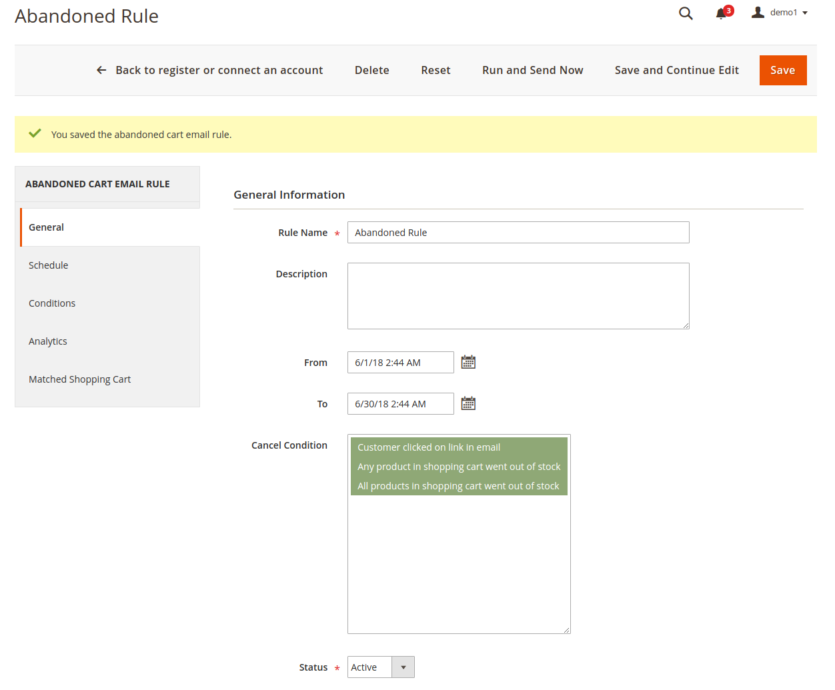Open the Conditions tab
Viewport: 835px width, 690px height.
pyautogui.click(x=52, y=303)
